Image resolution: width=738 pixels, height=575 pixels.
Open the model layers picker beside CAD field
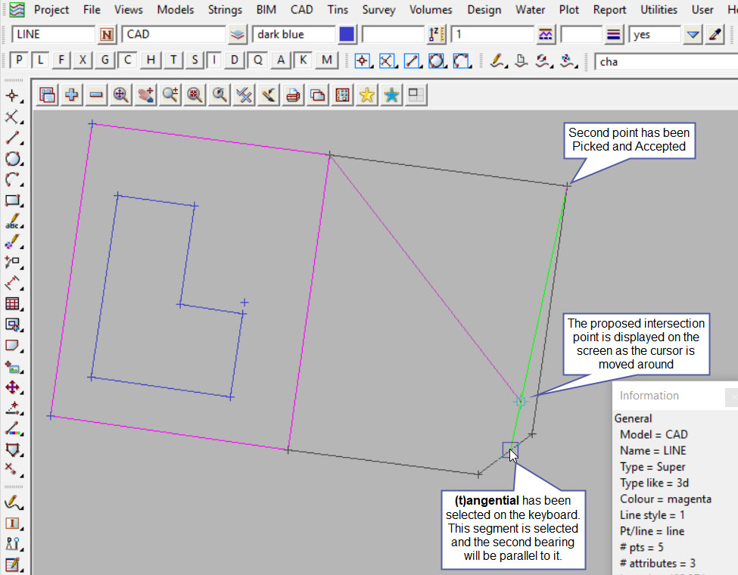[x=238, y=35]
